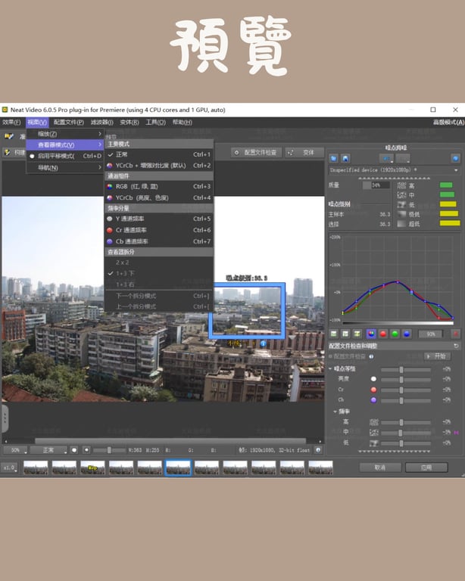465x581 pixels.
Task: Open the 50% zoom dropdown
Action: tap(16, 450)
